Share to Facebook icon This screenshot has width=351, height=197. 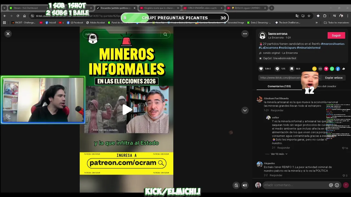338,69
